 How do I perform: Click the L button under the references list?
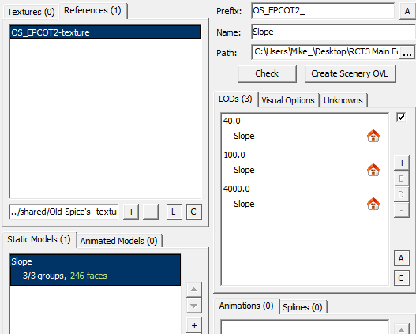pyautogui.click(x=174, y=212)
